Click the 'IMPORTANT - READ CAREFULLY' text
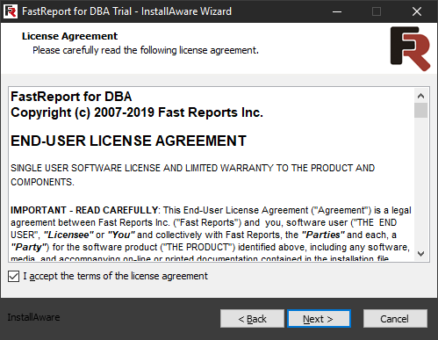 (x=84, y=210)
